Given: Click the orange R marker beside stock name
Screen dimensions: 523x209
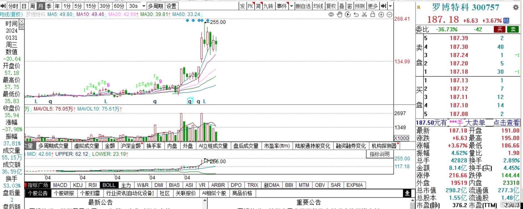Looking at the screenshot, I should (x=419, y=7).
